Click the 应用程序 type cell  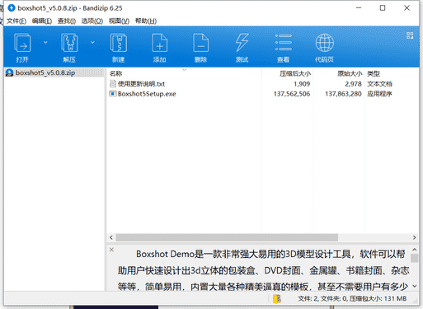pyautogui.click(x=379, y=94)
